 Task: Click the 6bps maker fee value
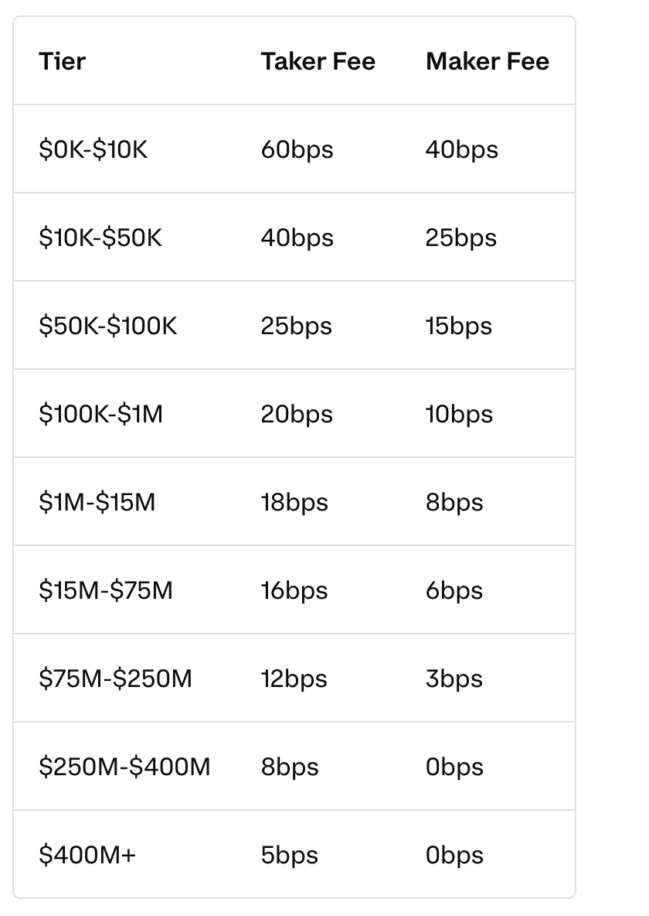(x=454, y=591)
